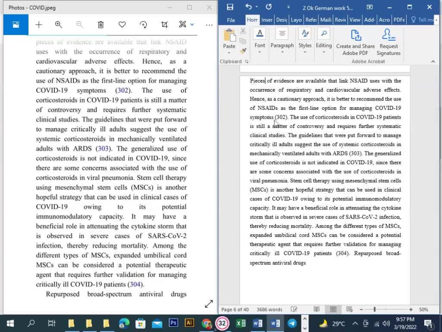The image size is (442, 332).
Task: Click the Request Signatures button
Action: coord(389,42)
